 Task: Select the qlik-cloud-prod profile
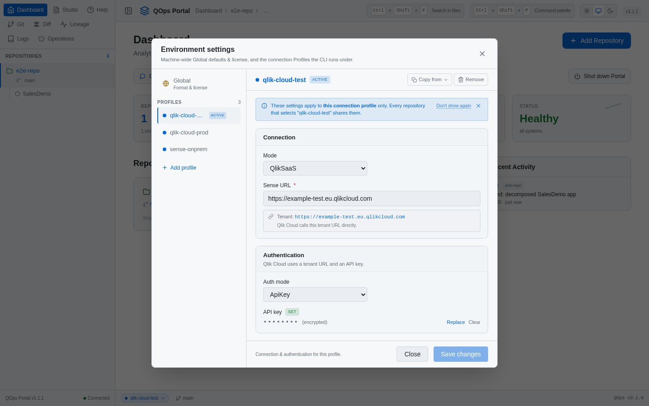pyautogui.click(x=199, y=133)
